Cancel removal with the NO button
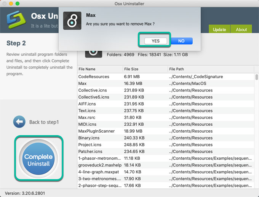Screen dimensions: 259x197 181,41
